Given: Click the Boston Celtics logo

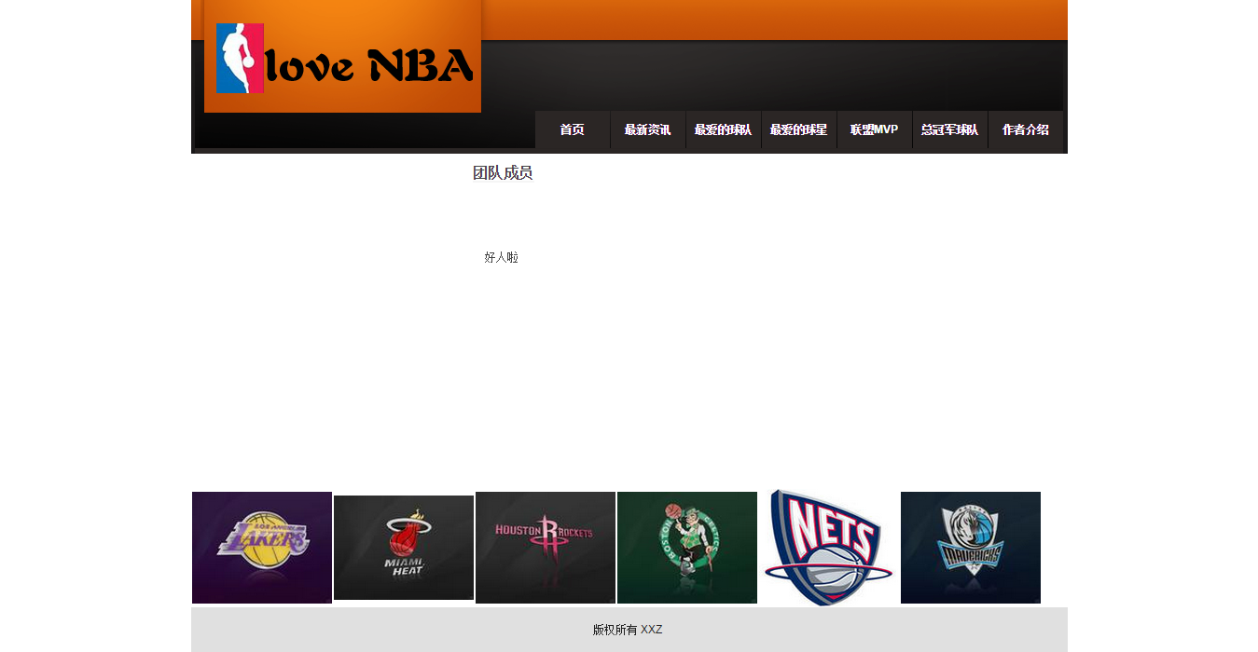Looking at the screenshot, I should (687, 548).
